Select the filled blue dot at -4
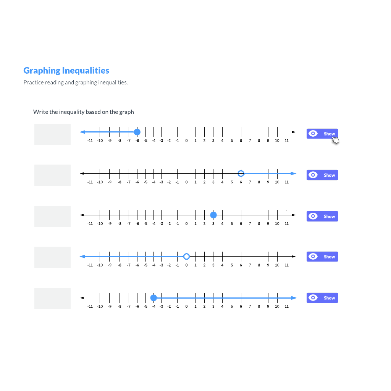The height and width of the screenshot is (391, 391). point(153,298)
